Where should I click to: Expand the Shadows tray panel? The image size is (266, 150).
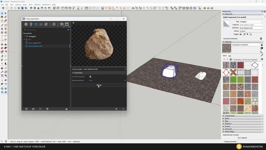(243, 124)
